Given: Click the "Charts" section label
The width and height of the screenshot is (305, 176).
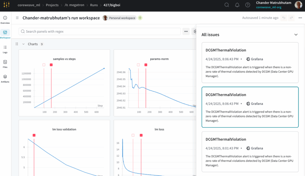Looking at the screenshot, I should click(33, 44).
